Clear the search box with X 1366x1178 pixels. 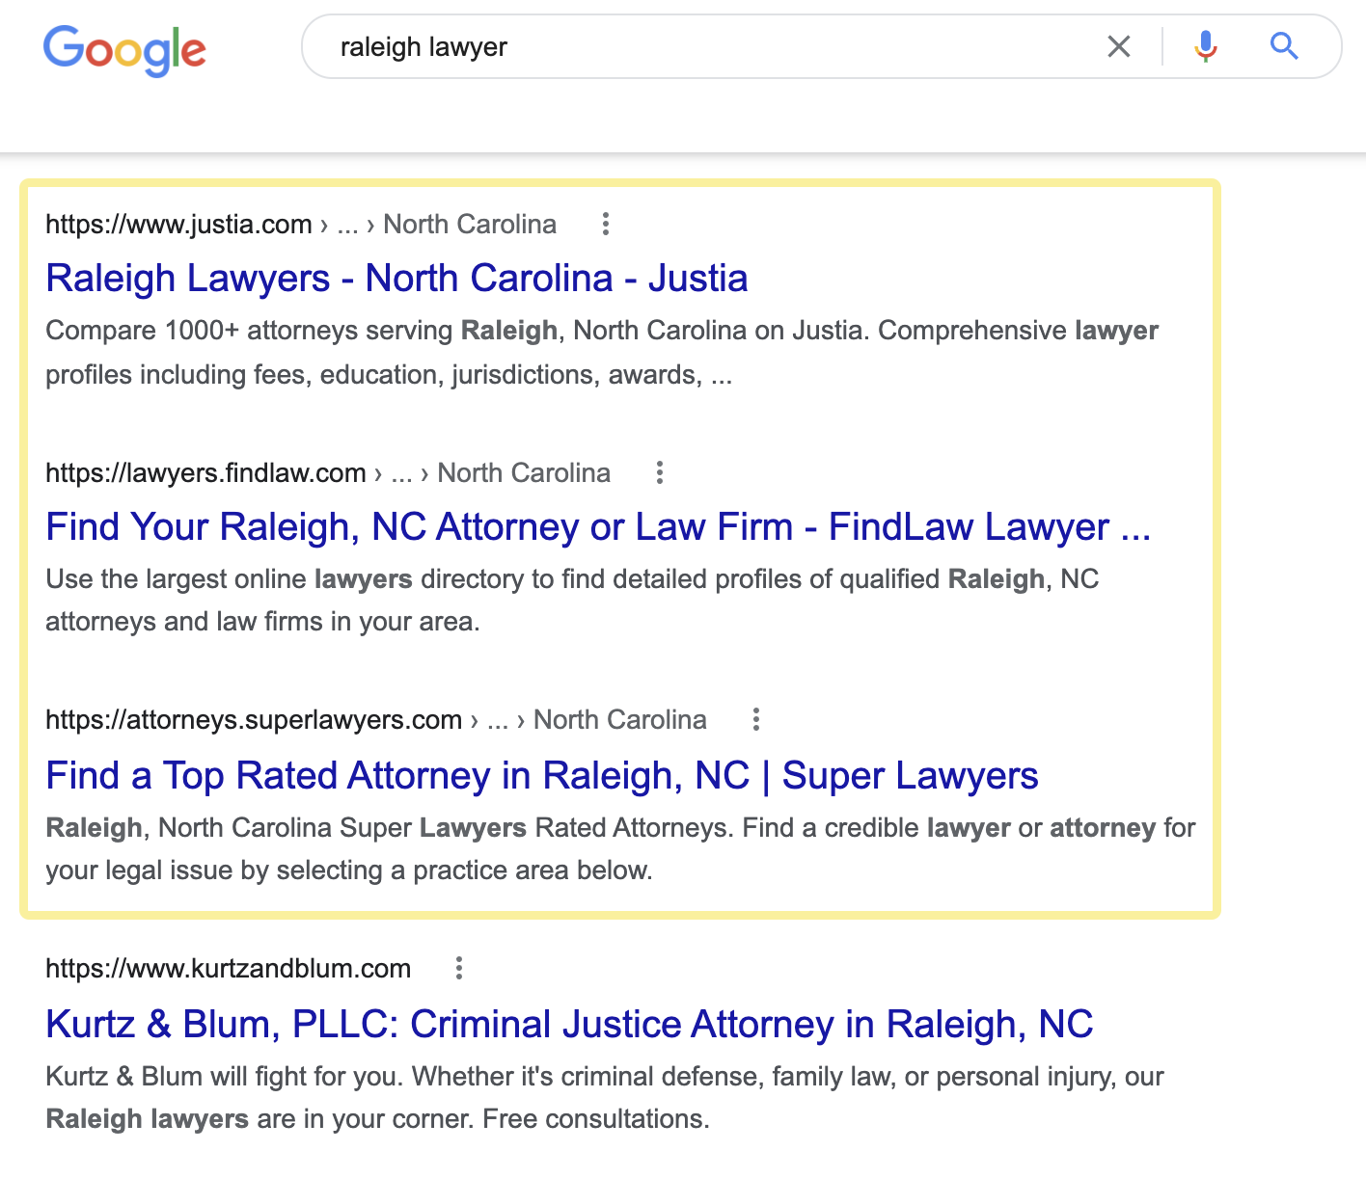tap(1119, 46)
